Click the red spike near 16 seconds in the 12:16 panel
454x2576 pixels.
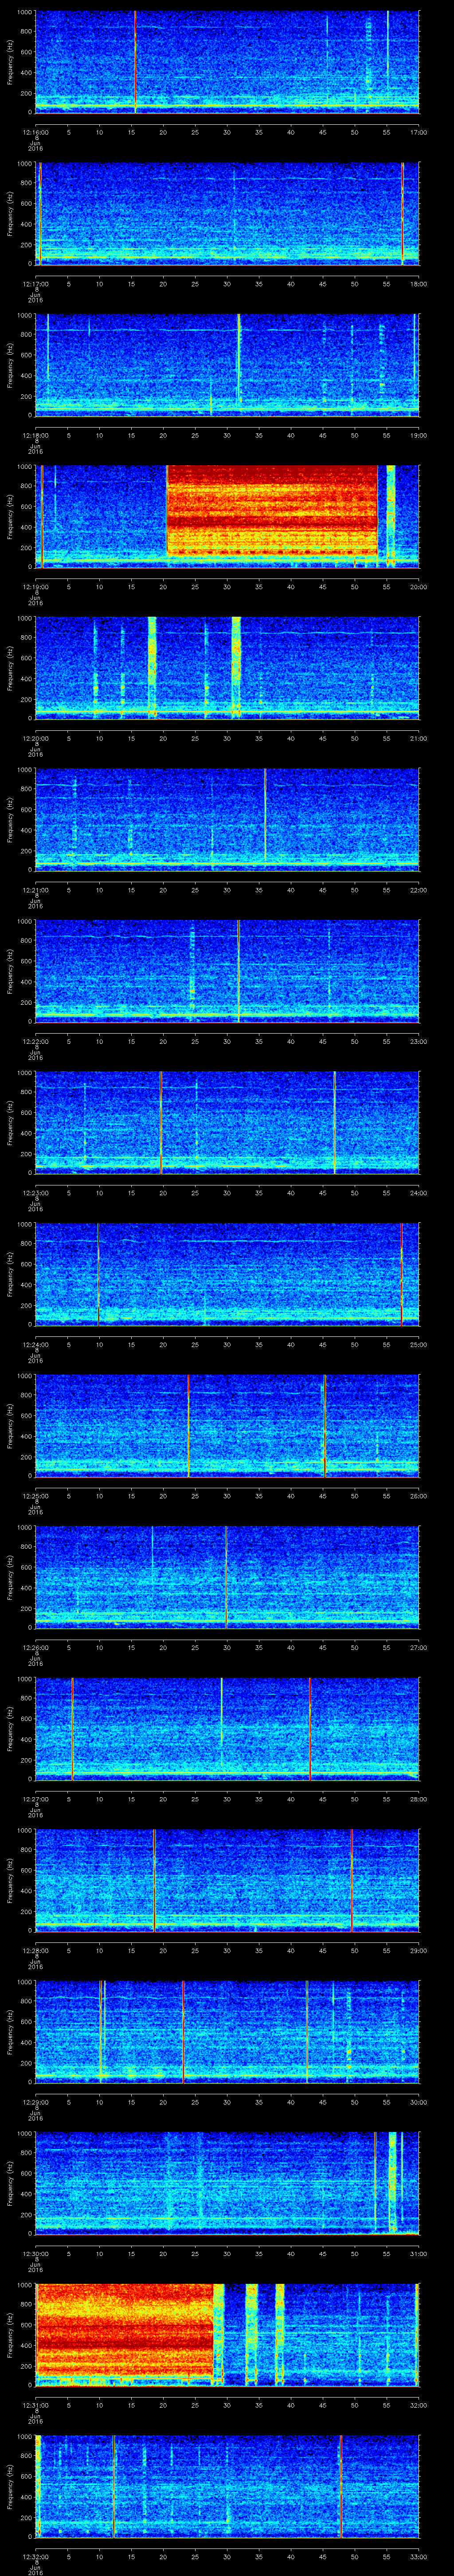pos(136,62)
